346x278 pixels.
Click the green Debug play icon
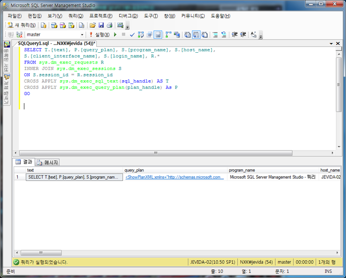pyautogui.click(x=115, y=35)
